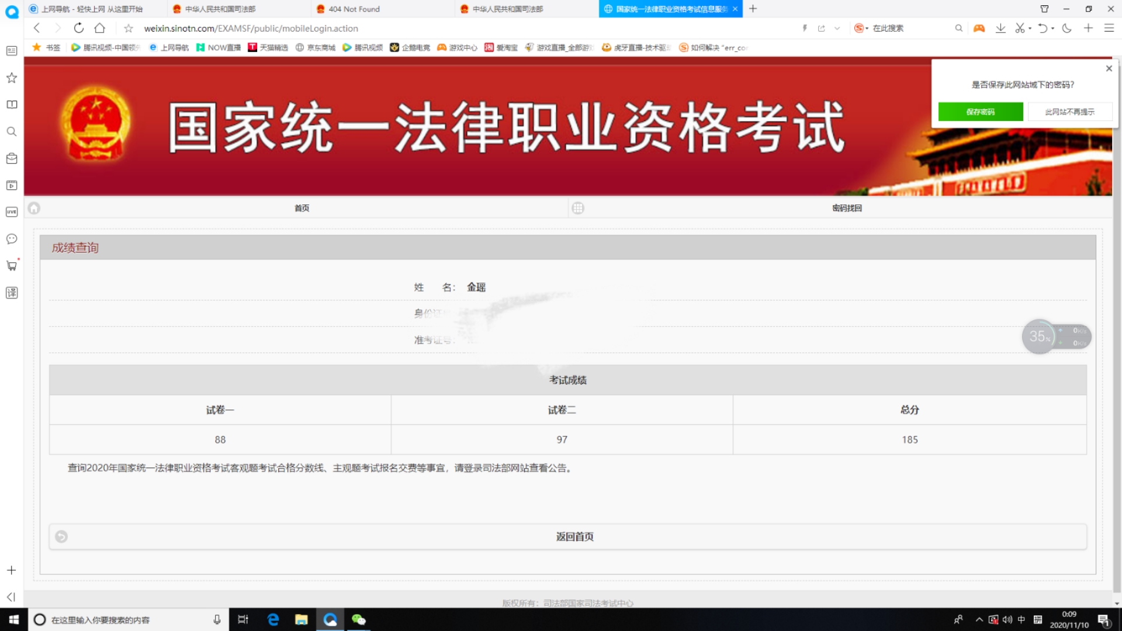The width and height of the screenshot is (1122, 631).
Task: Click the lightning speed mode icon
Action: tap(805, 28)
